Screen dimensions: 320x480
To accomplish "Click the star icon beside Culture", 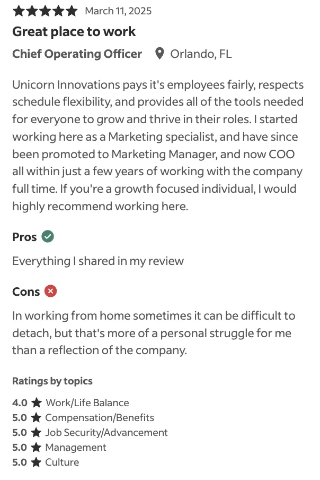I will [37, 462].
